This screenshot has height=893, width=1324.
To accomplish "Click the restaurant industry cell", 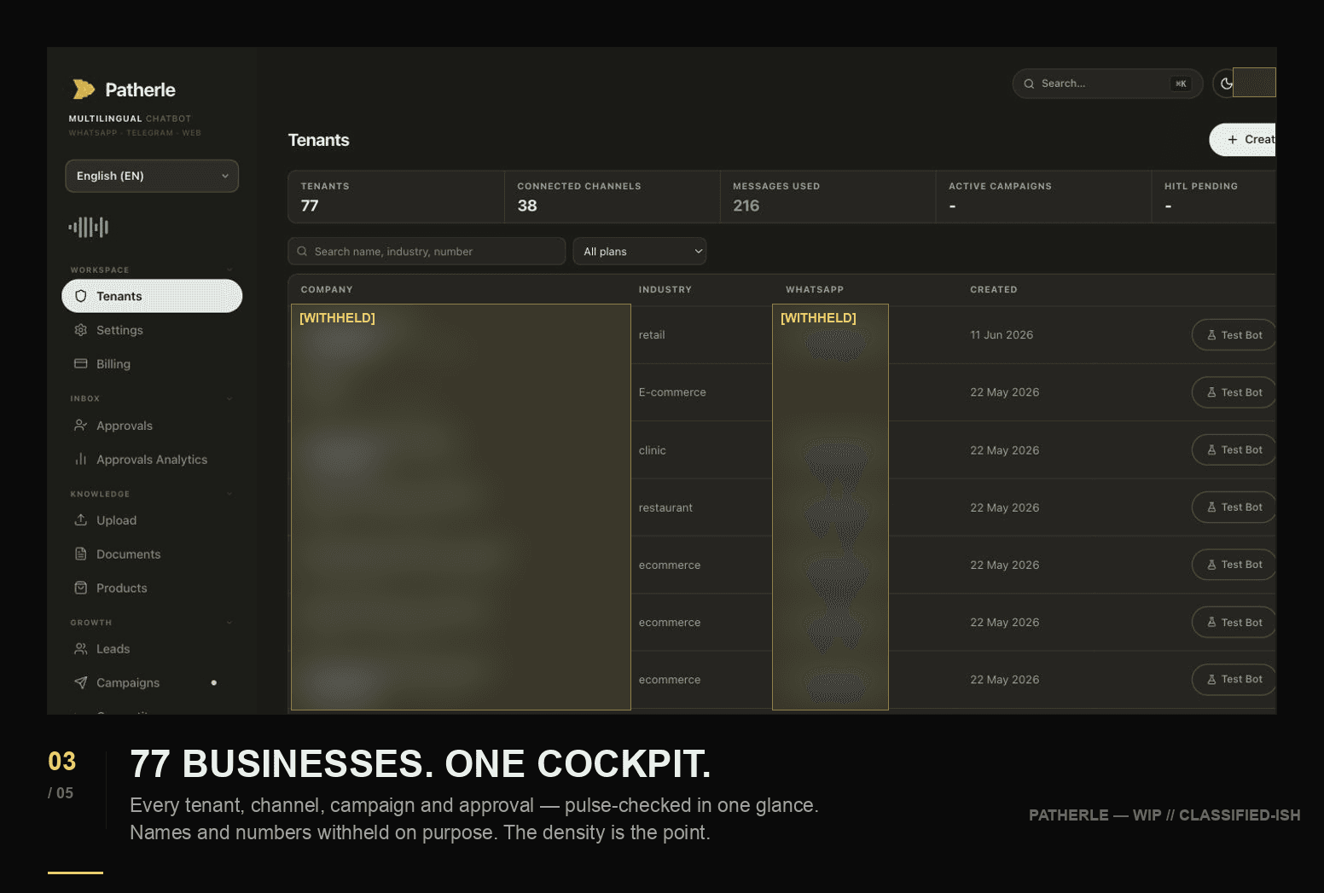I will click(x=665, y=507).
